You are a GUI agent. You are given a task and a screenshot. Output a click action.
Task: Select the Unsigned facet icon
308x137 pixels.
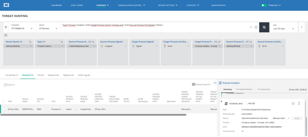[x=102, y=46]
